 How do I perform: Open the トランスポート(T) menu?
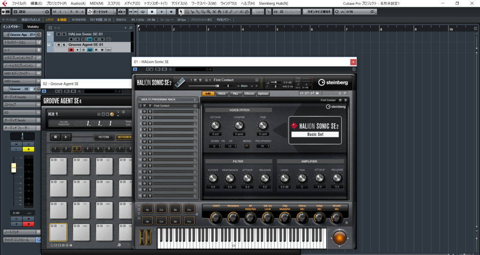156,3
